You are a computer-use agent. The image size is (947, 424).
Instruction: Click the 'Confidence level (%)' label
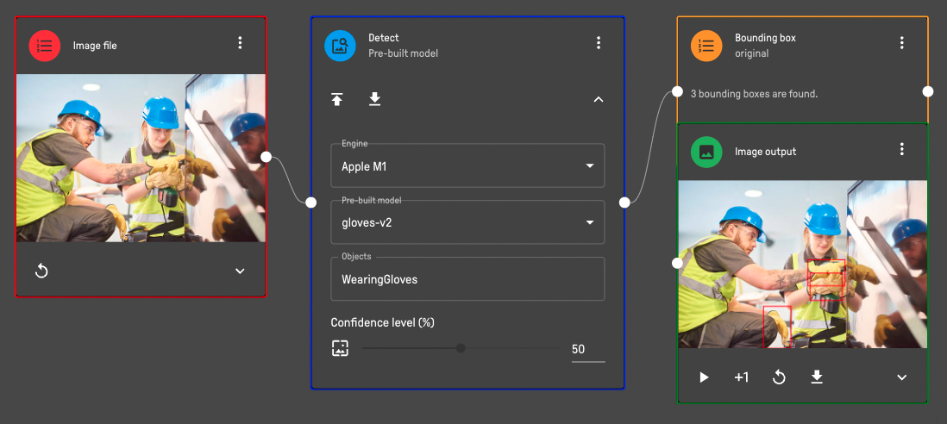[x=383, y=322]
